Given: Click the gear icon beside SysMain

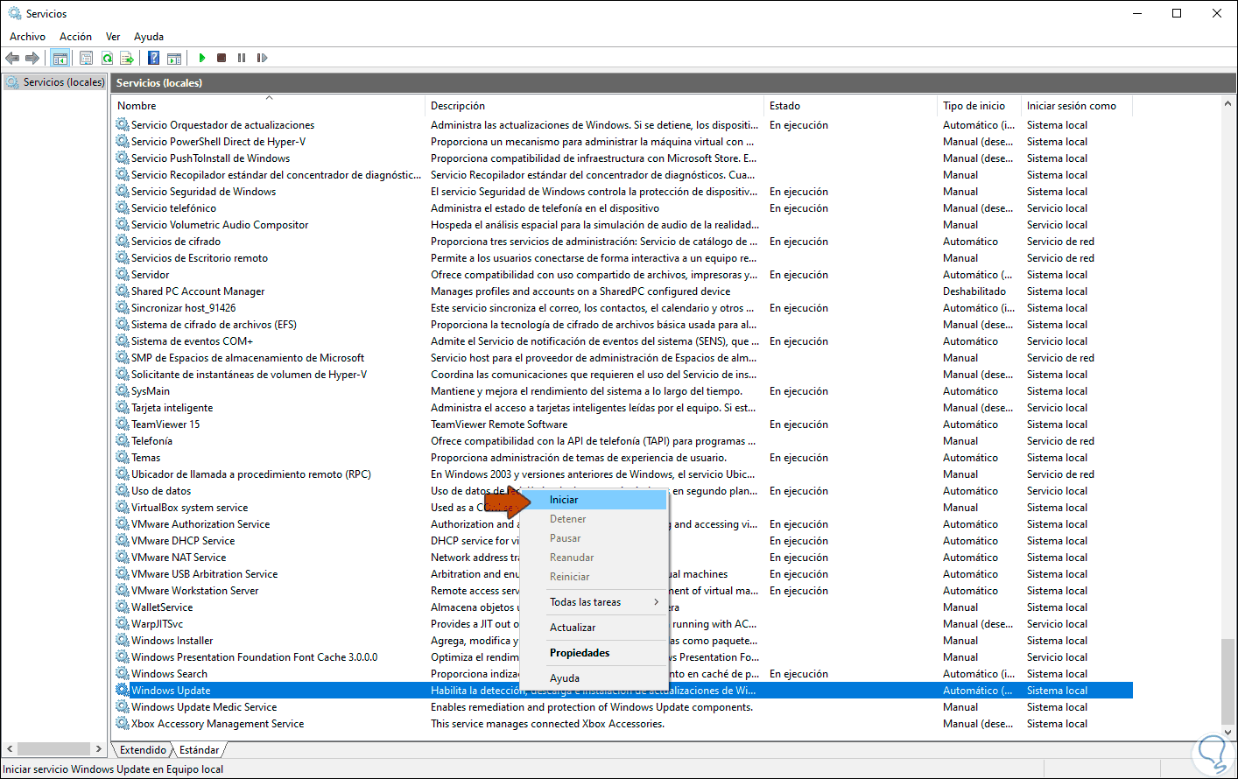Looking at the screenshot, I should pyautogui.click(x=123, y=391).
